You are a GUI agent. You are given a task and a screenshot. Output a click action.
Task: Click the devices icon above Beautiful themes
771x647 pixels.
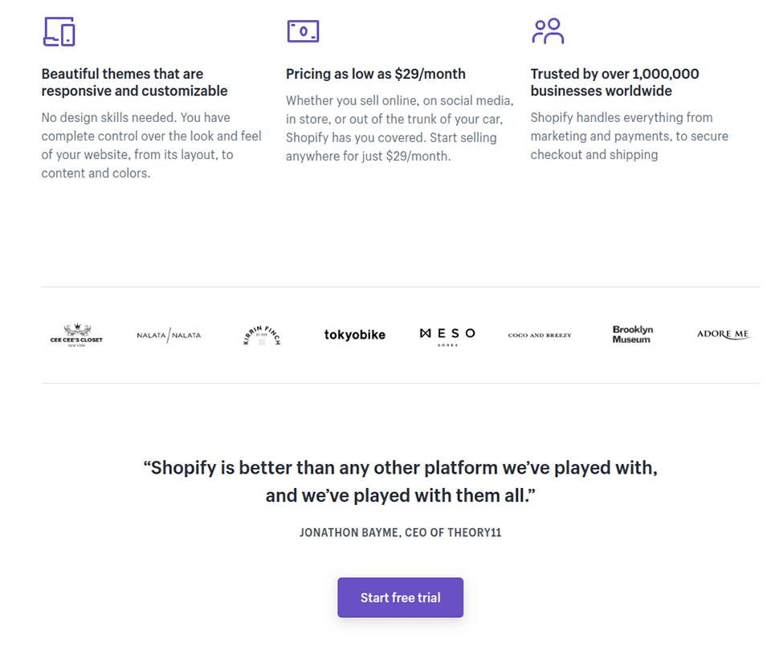click(59, 31)
